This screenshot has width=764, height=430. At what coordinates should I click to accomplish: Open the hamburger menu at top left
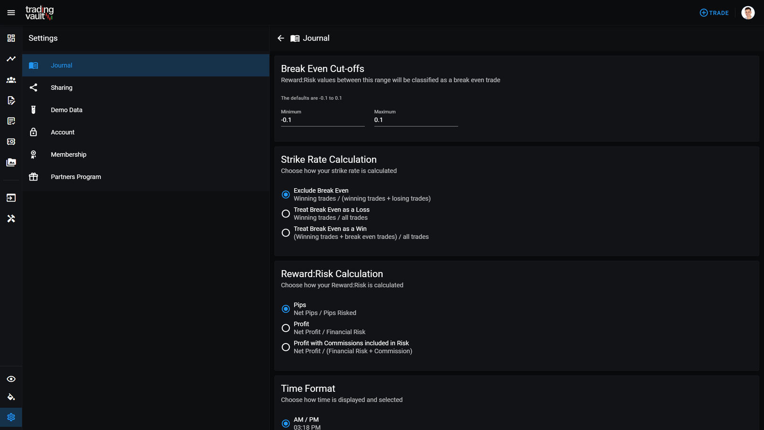pos(11,13)
